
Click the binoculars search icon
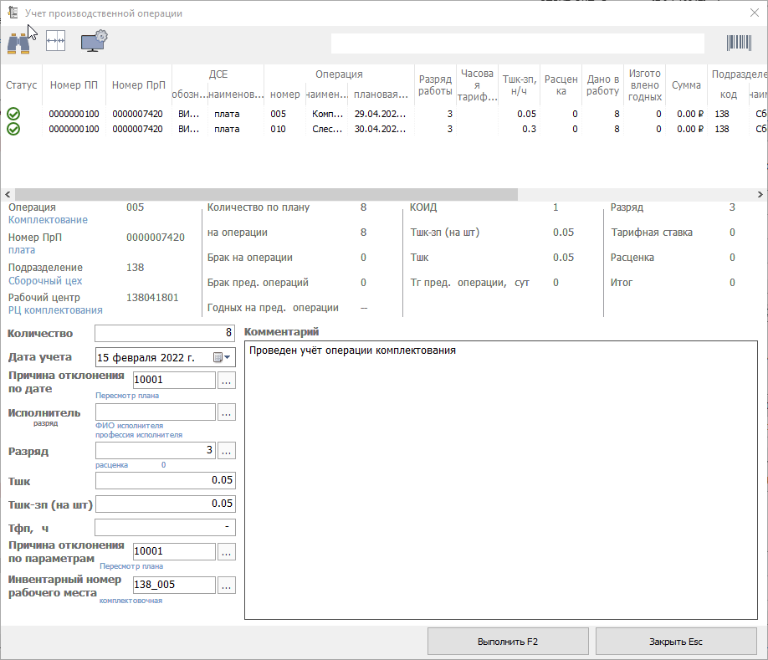pyautogui.click(x=19, y=42)
